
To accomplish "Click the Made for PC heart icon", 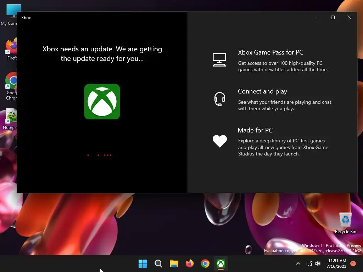I will point(219,141).
